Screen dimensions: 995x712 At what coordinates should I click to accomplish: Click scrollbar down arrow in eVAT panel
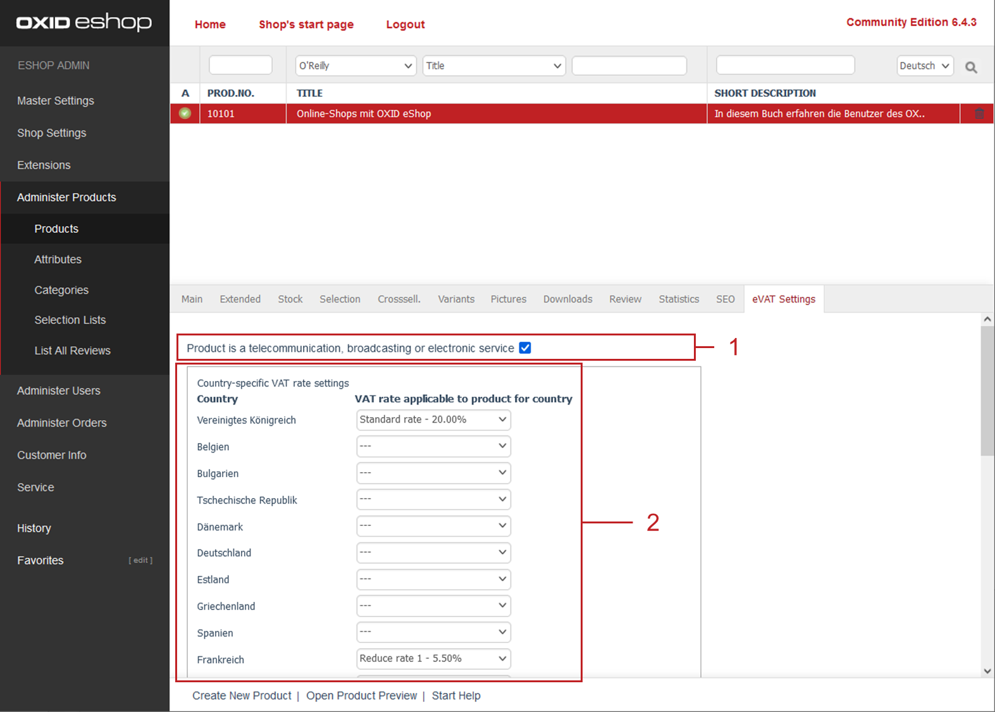pos(987,671)
